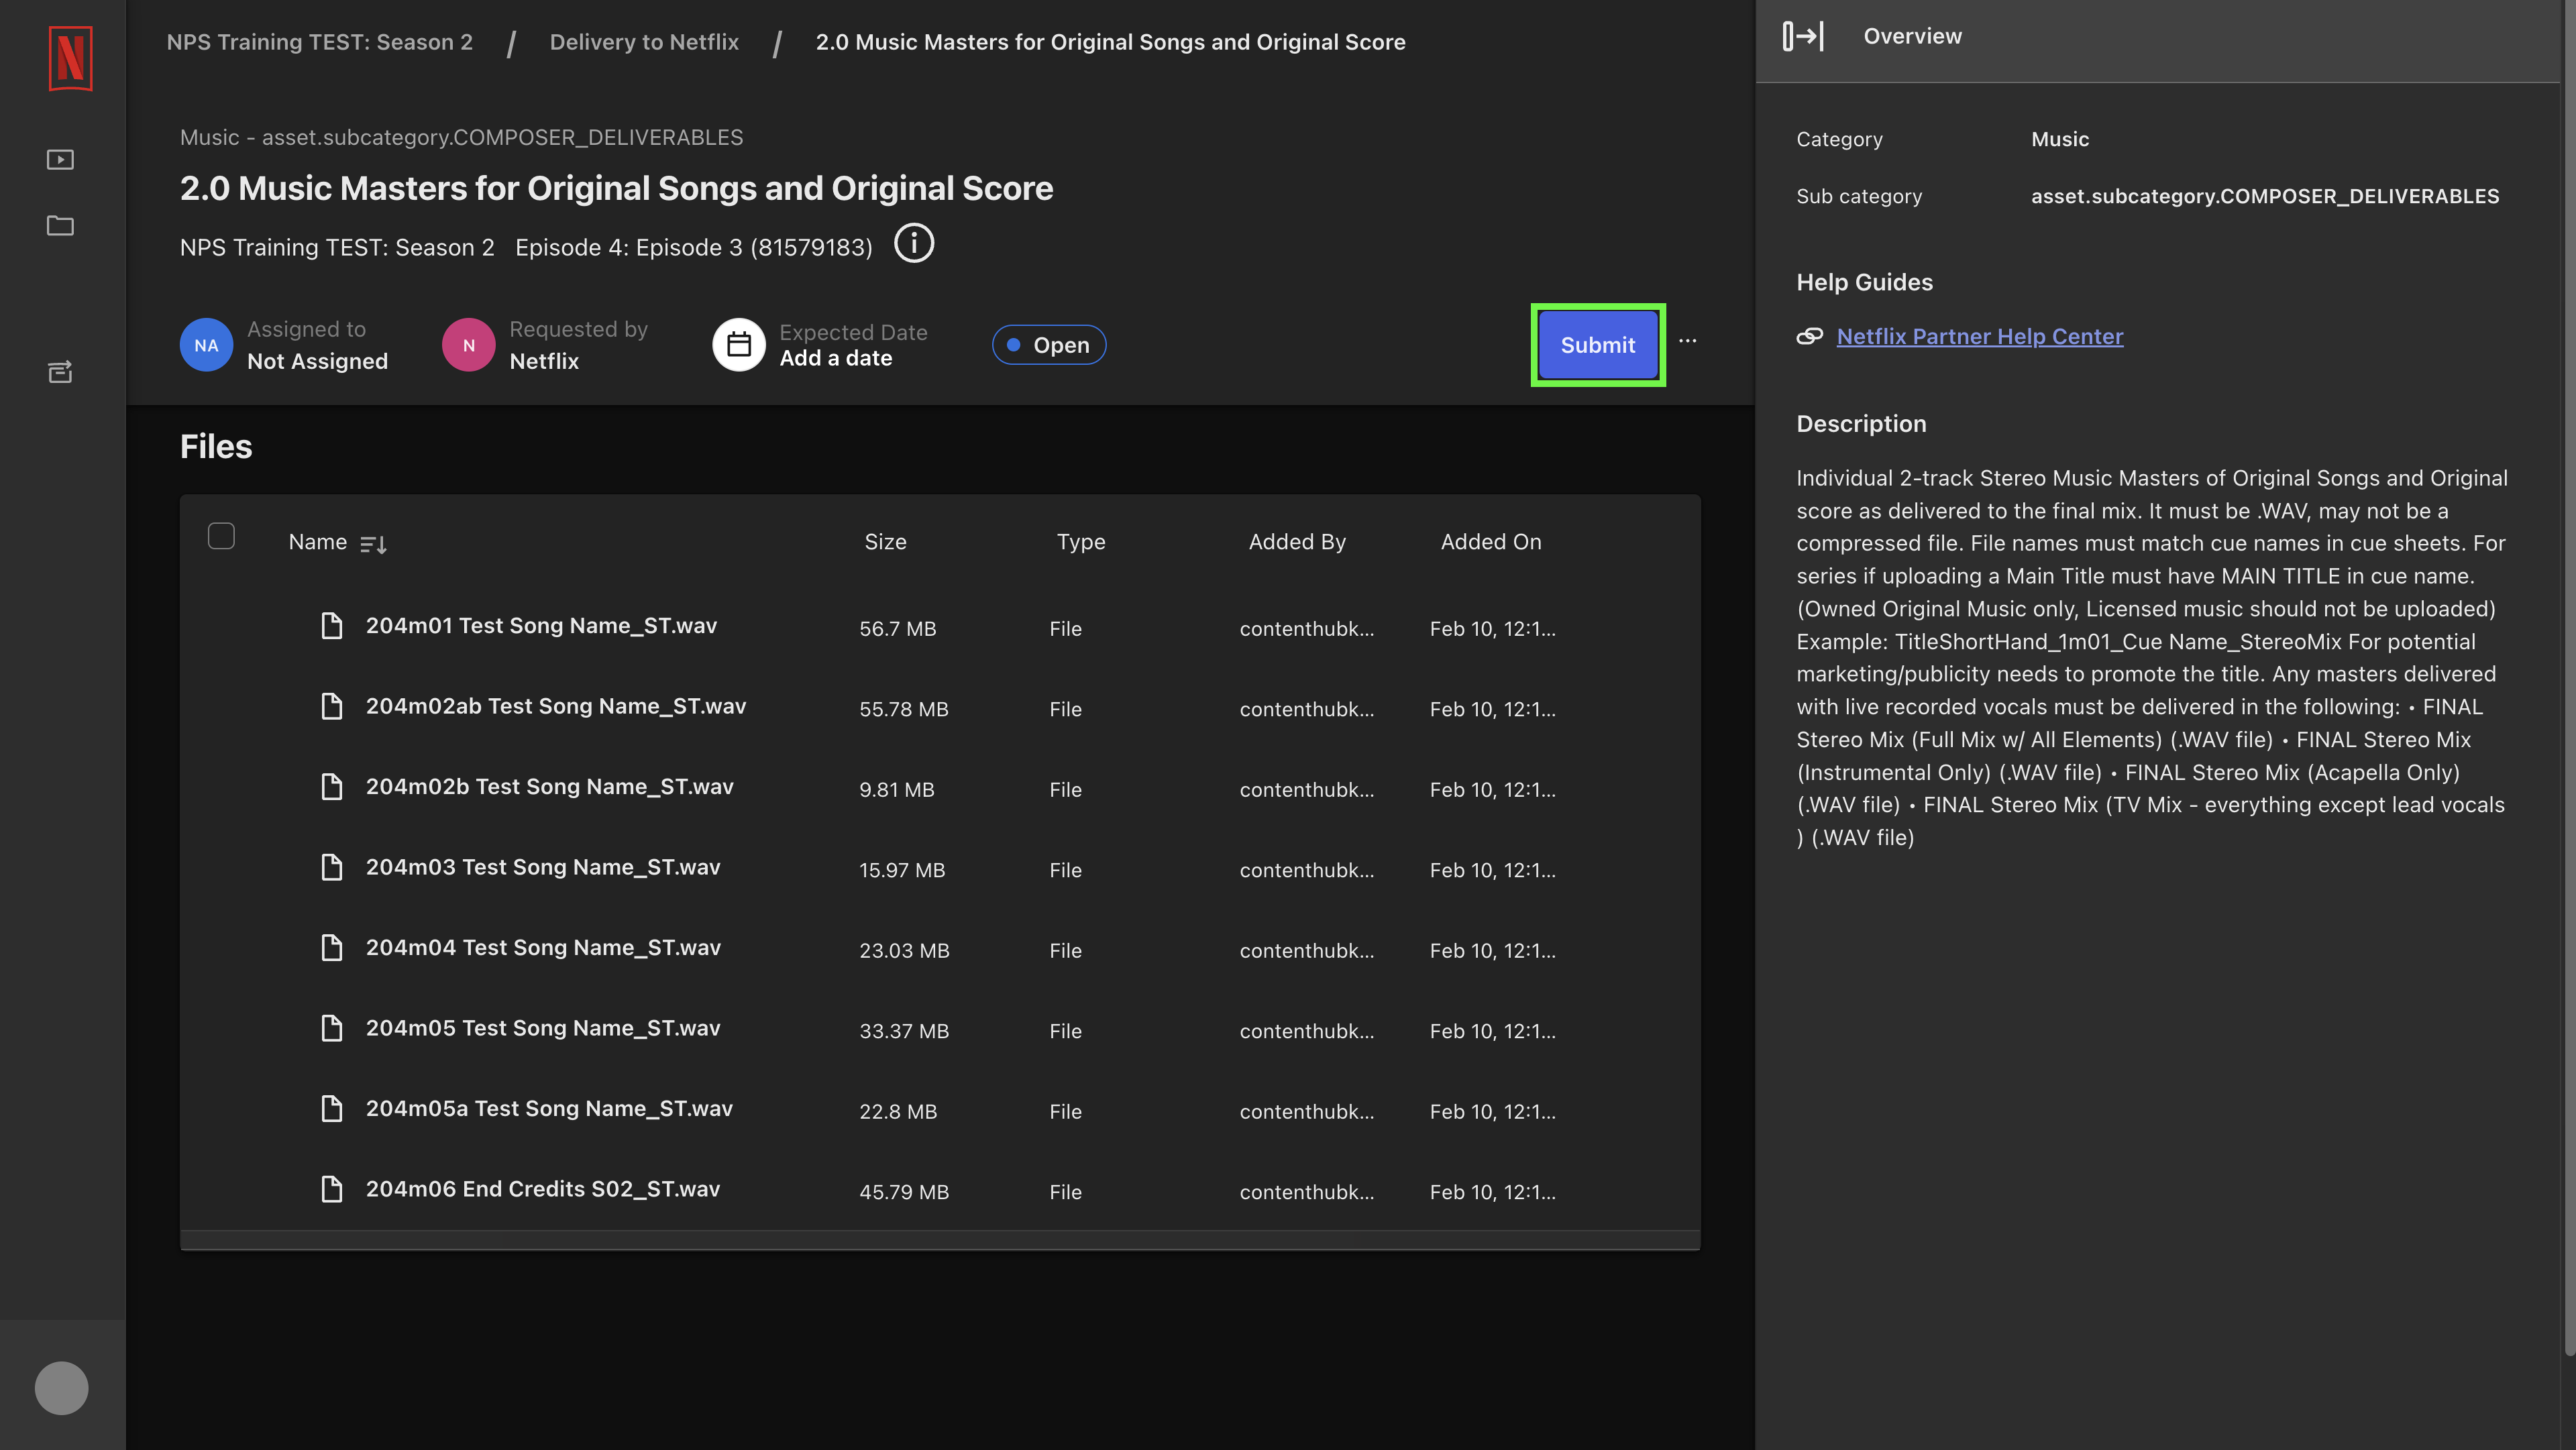Viewport: 2576px width, 1450px height.
Task: Click file icon for 204m04 Test Song
Action: pos(332,948)
